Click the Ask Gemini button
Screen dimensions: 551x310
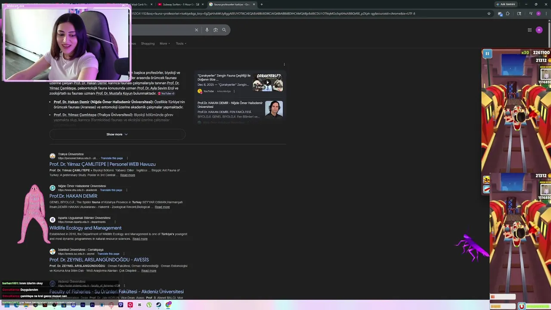pyautogui.click(x=506, y=4)
